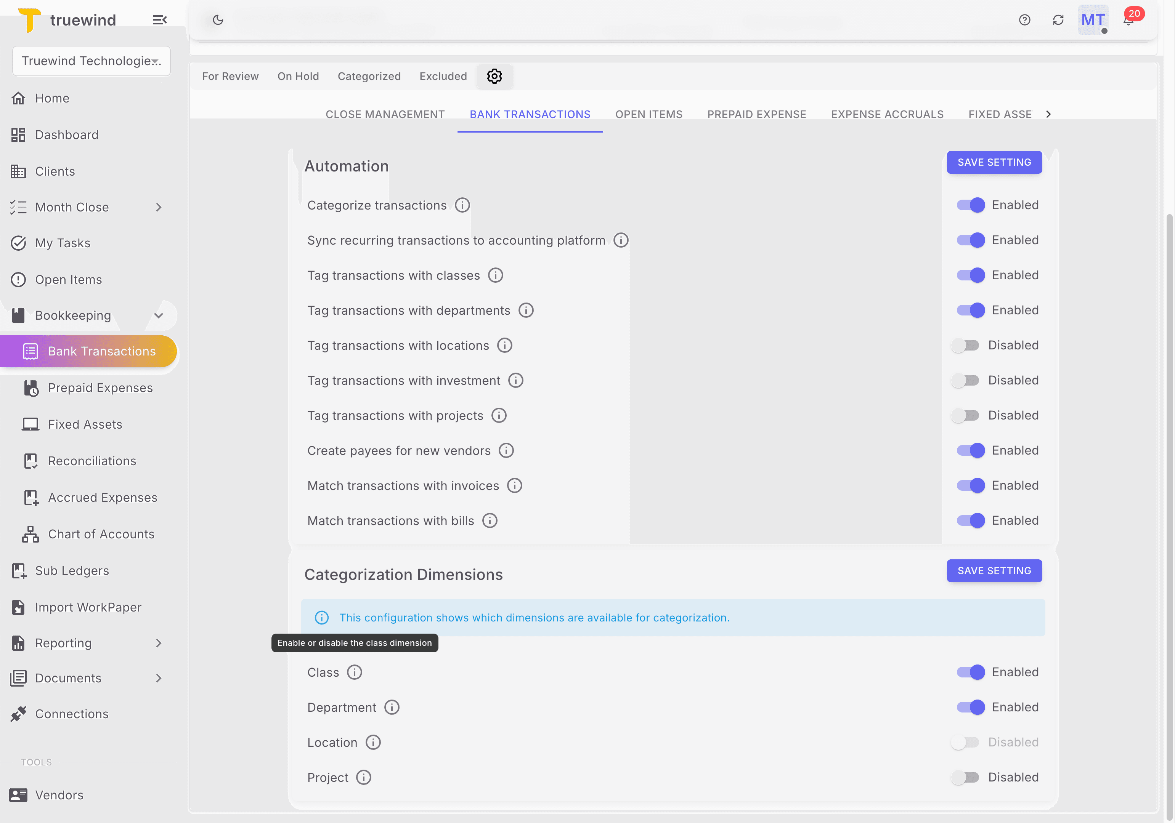
Task: Select the Accrued Expenses sidebar icon
Action: tap(31, 497)
